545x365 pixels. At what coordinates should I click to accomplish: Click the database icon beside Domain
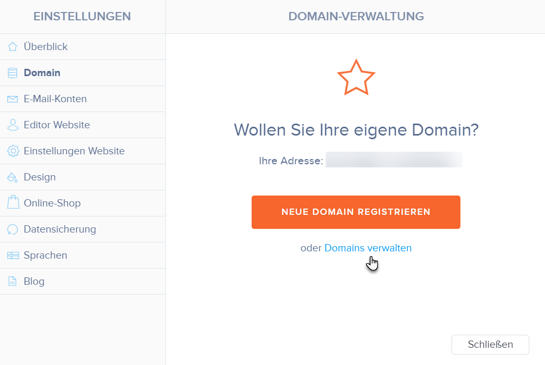pyautogui.click(x=13, y=73)
